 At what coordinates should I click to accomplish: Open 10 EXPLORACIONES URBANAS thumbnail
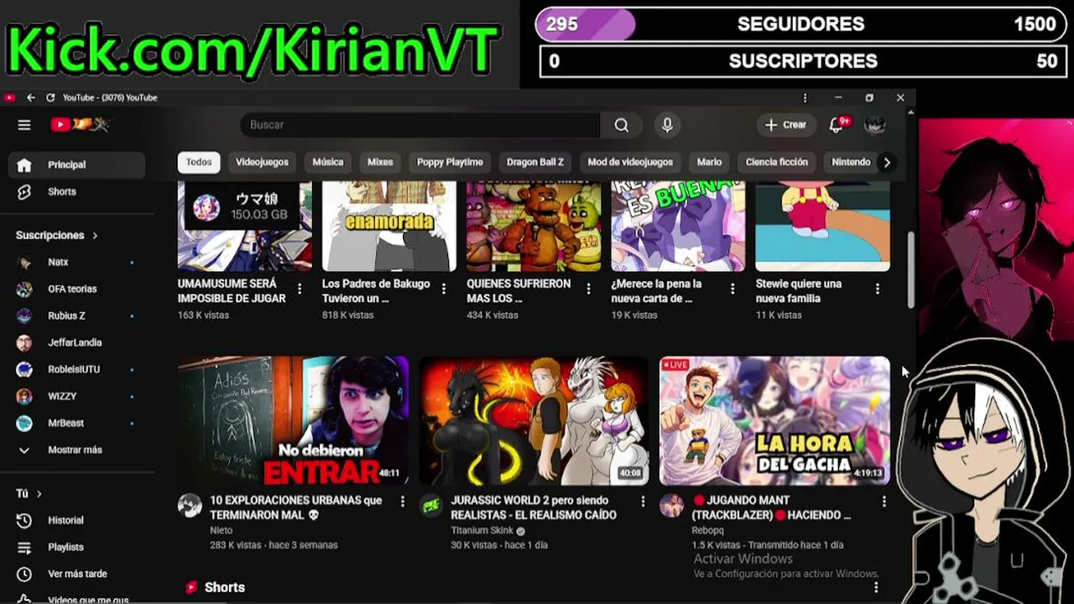click(293, 421)
